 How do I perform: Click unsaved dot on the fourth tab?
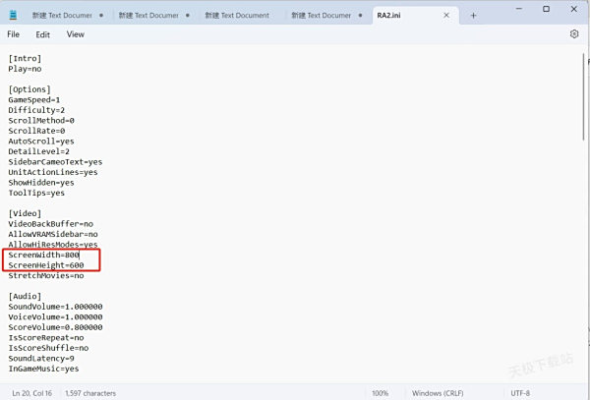(x=362, y=16)
